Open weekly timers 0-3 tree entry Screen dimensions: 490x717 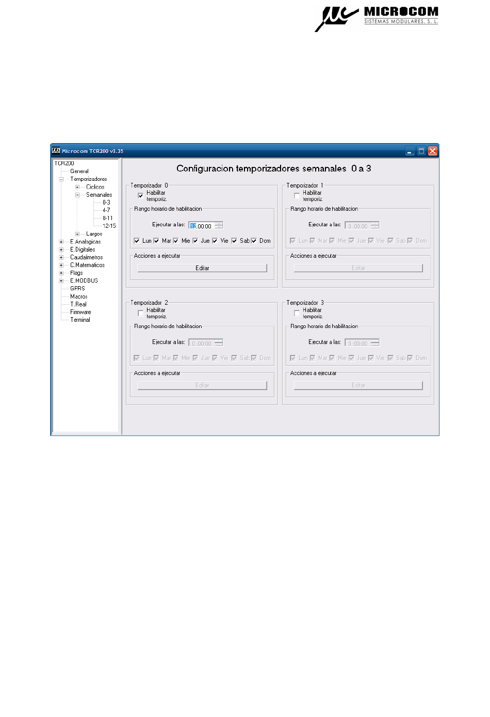106,202
